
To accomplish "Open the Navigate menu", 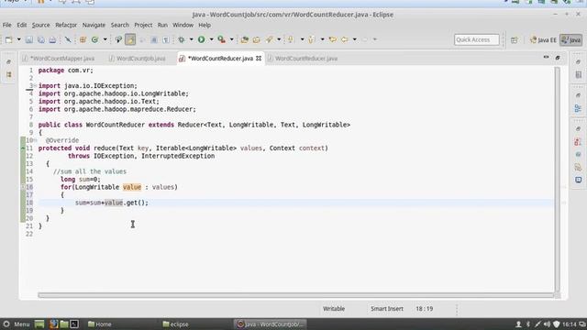I will pyautogui.click(x=94, y=25).
